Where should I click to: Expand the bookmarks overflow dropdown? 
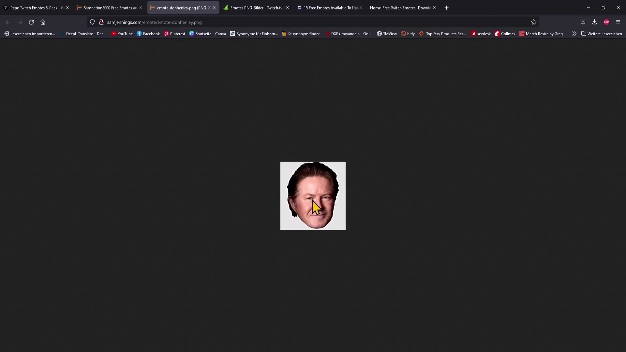pos(574,34)
